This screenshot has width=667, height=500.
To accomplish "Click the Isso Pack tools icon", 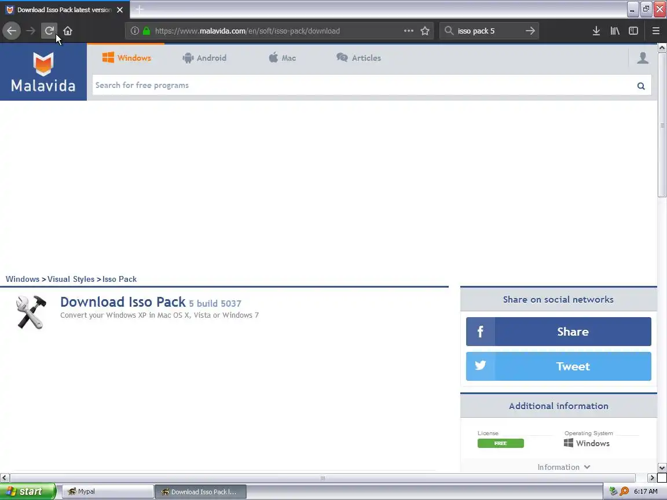I will pos(31,312).
